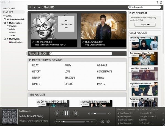Collapse My Playlists section
The height and width of the screenshot is (126, 165).
[8, 39]
